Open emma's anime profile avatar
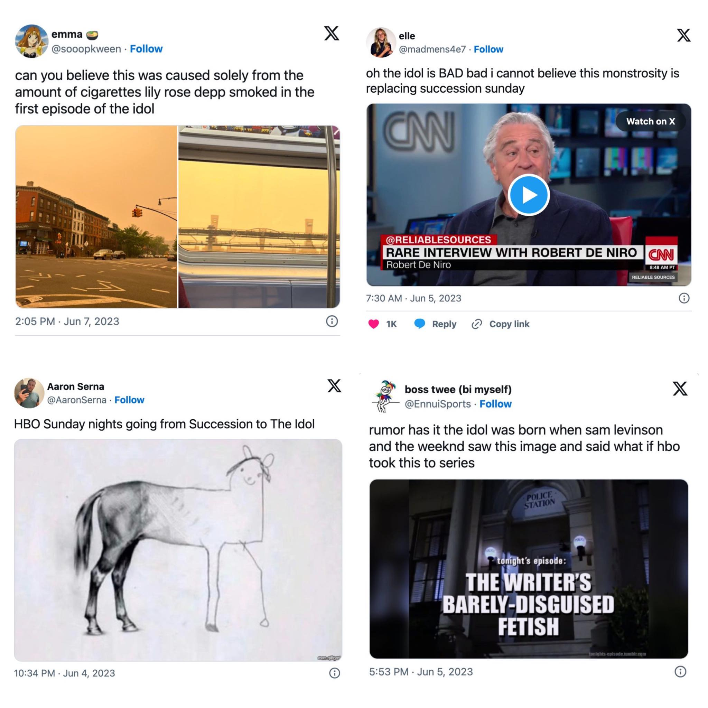 31,41
